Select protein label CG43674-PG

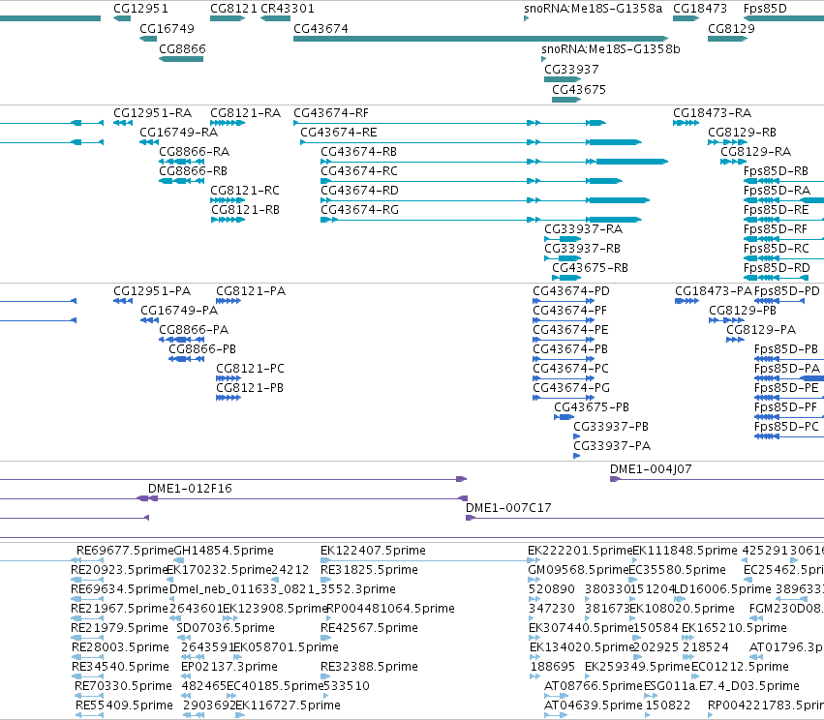click(x=571, y=388)
